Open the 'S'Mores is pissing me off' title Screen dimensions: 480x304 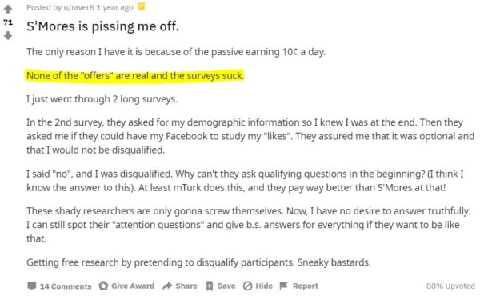pyautogui.click(x=103, y=26)
